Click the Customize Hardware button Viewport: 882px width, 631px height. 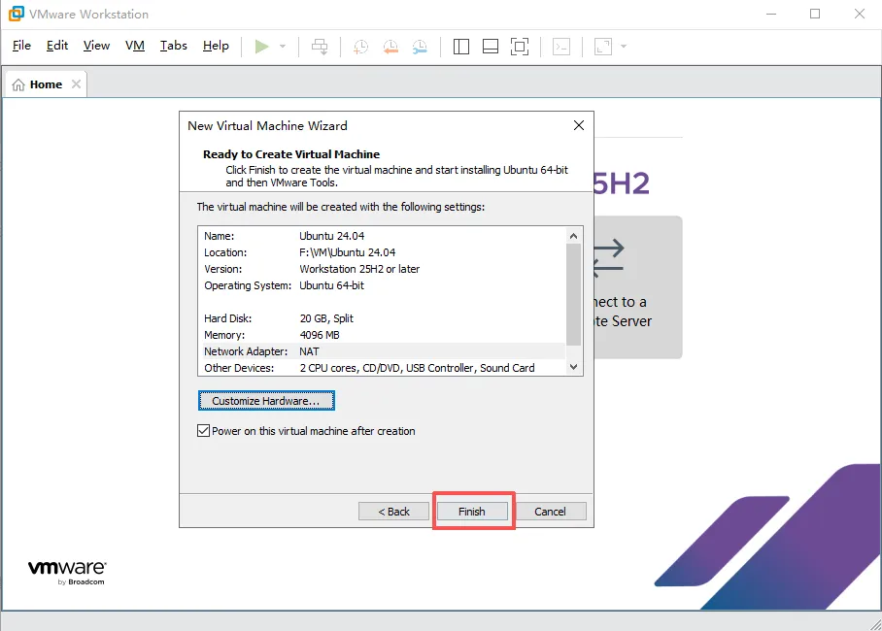[266, 401]
